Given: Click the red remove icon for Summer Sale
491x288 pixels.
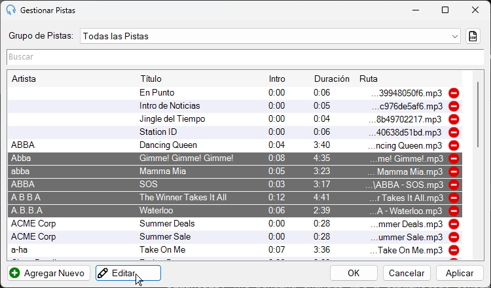Looking at the screenshot, I should tap(454, 237).
